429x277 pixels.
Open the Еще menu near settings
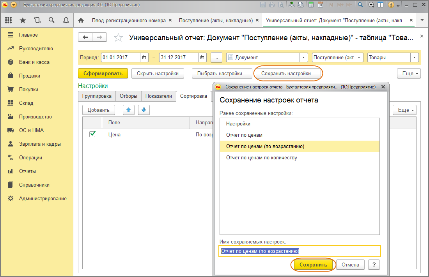(408, 73)
